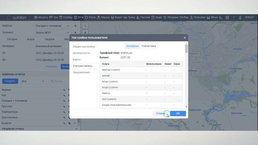Select Уведомления in the settings dialog
Screen dimensions: 258x145
[81, 72]
